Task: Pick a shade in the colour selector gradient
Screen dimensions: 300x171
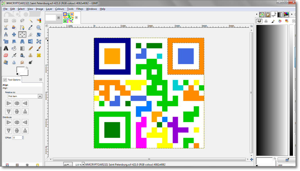Action: 272,90
